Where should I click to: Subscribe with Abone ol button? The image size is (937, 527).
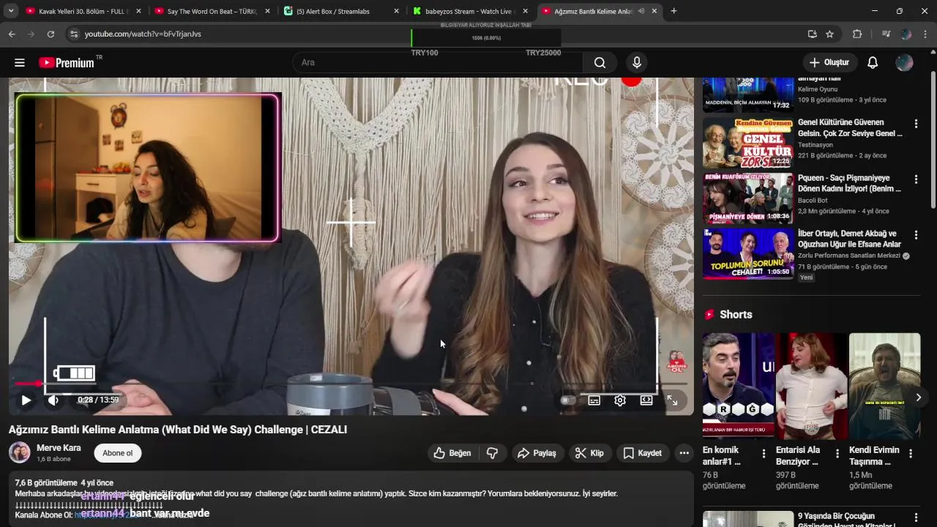click(x=118, y=453)
